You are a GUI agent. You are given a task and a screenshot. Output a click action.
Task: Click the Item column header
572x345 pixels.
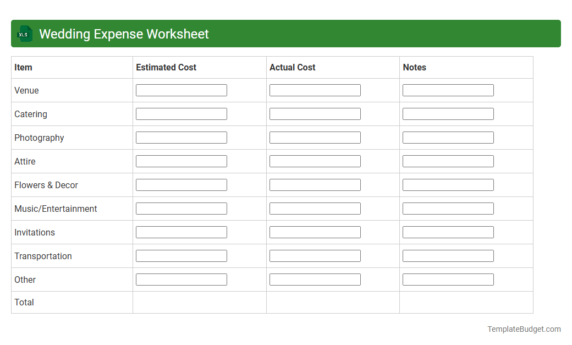coord(23,67)
